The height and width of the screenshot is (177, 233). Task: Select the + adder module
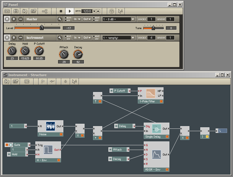pos(98,133)
